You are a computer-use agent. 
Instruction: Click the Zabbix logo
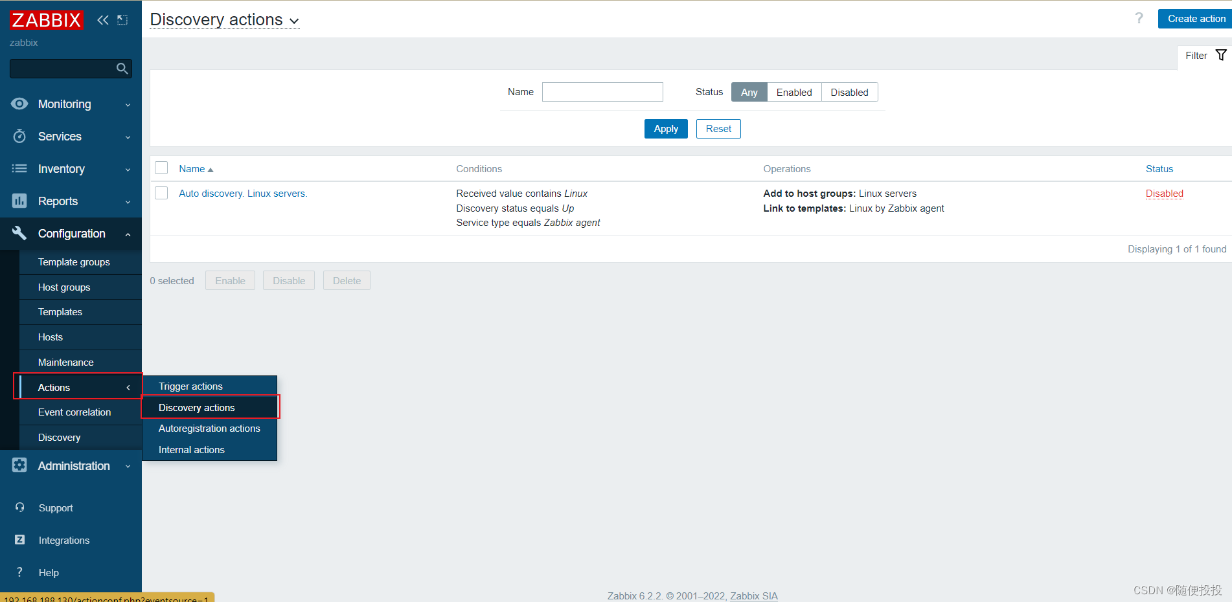pyautogui.click(x=46, y=20)
